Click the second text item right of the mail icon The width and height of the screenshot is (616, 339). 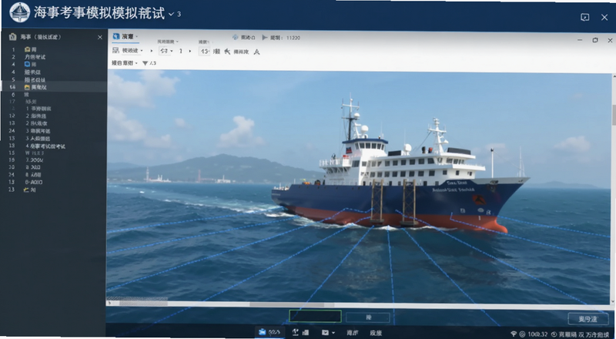[x=376, y=333]
